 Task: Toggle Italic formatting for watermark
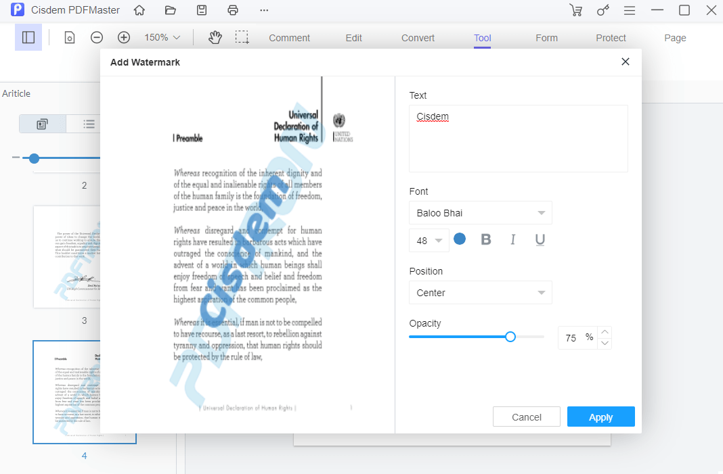tap(512, 239)
